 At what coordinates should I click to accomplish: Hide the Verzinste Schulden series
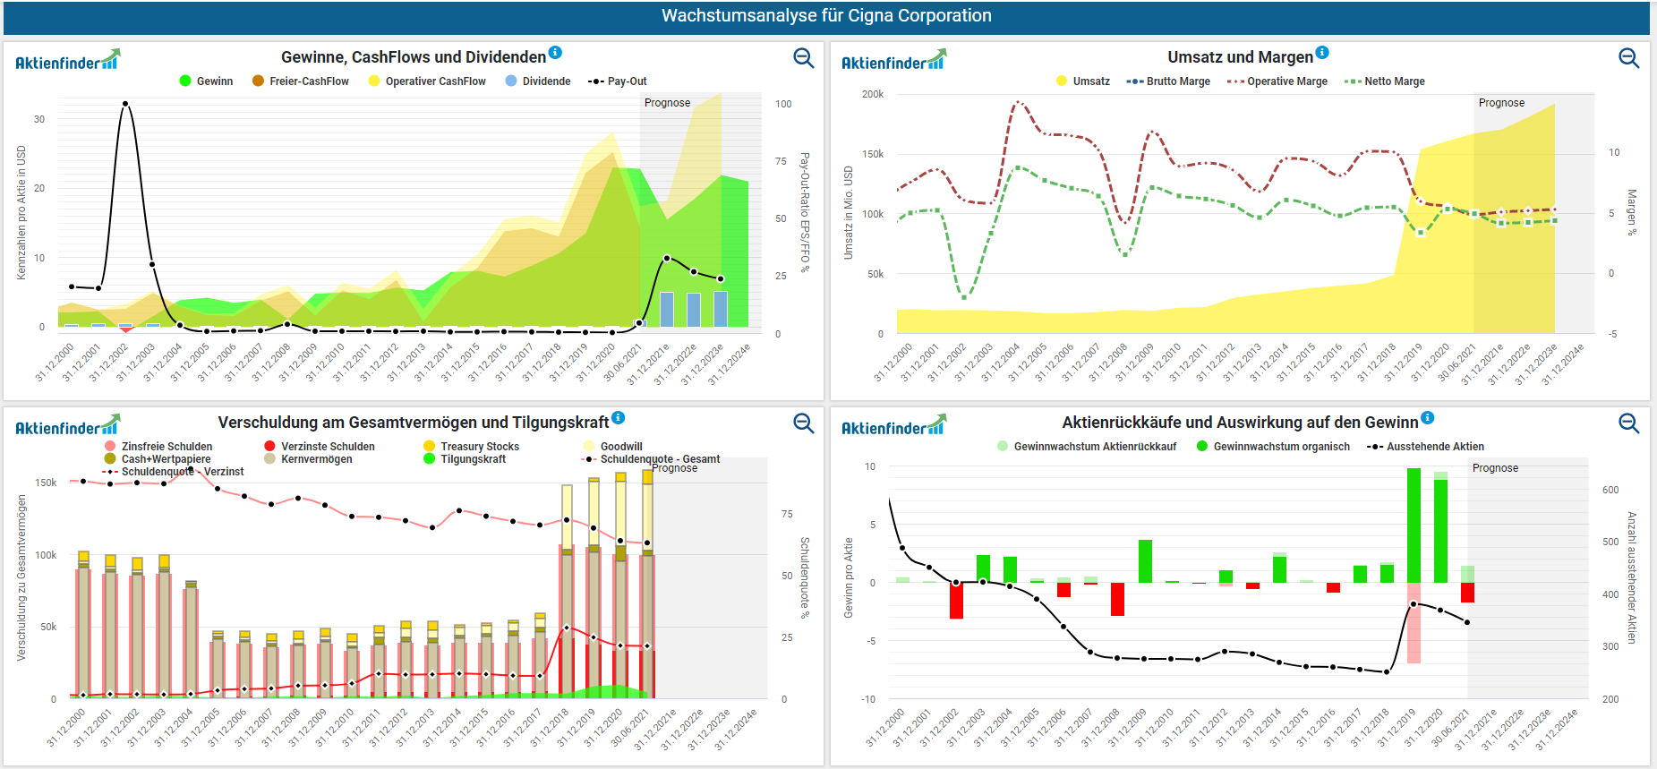point(320,447)
